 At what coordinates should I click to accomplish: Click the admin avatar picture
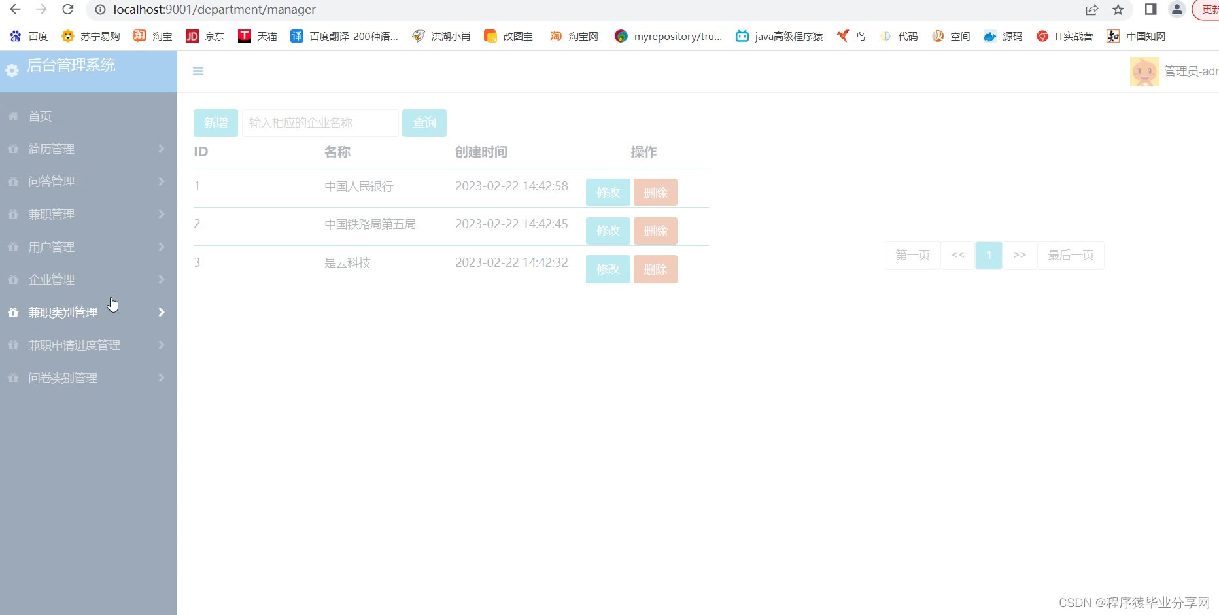1144,71
